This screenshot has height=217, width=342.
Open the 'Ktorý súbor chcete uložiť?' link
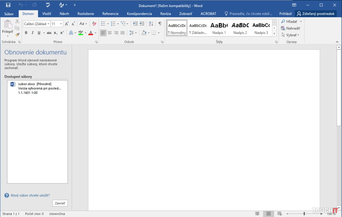point(30,195)
